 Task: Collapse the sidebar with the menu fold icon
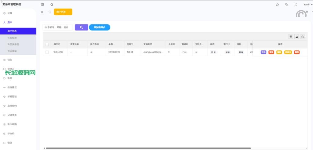tap(42, 5)
